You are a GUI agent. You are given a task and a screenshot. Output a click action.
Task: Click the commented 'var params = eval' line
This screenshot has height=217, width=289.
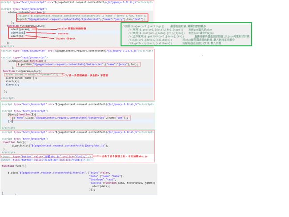click(32, 75)
